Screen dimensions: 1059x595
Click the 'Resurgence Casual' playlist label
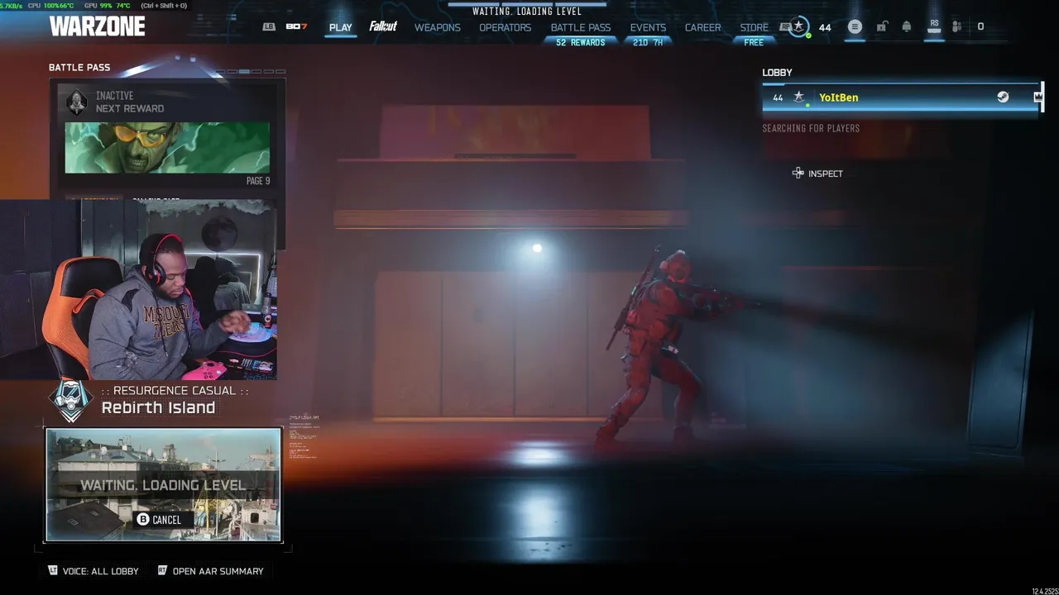tap(175, 391)
